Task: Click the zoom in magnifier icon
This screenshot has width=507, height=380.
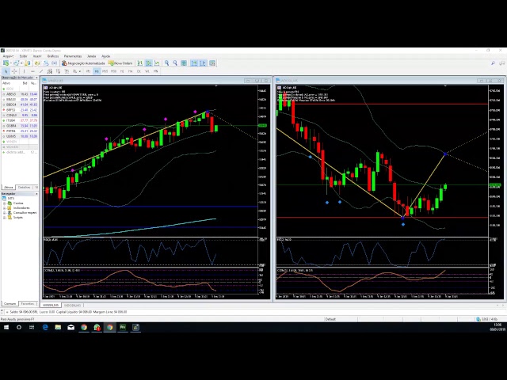Action: 166,63
